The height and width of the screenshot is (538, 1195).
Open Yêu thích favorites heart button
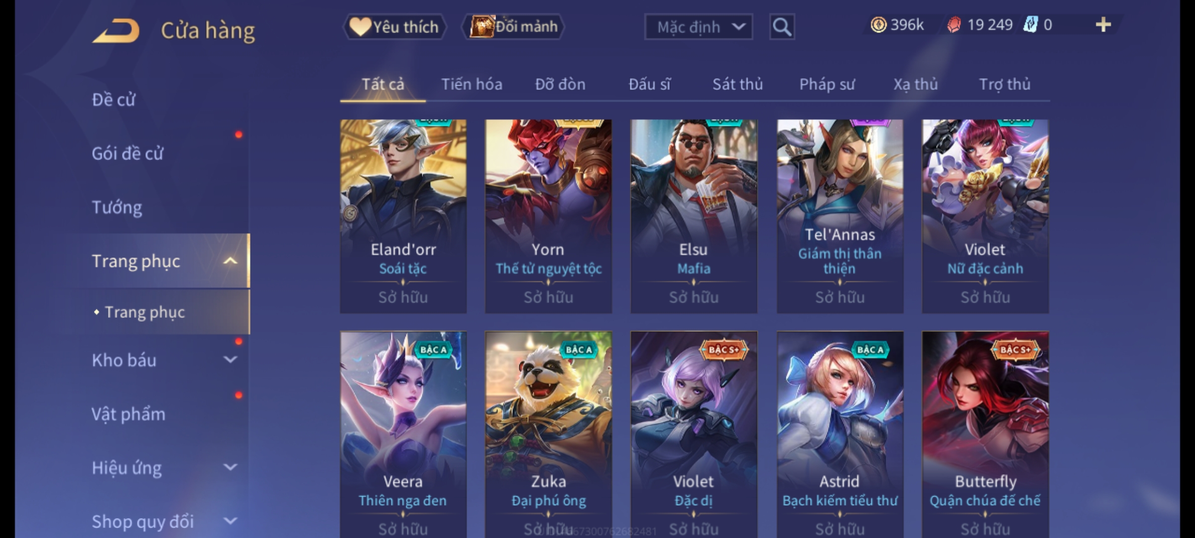tap(394, 27)
